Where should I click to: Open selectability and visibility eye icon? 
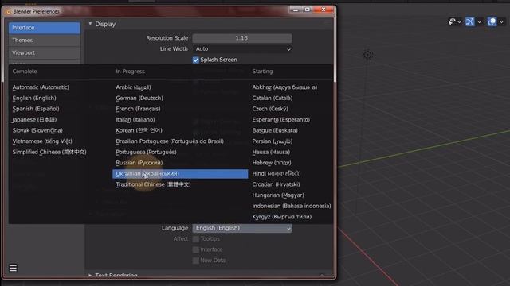tap(452, 21)
